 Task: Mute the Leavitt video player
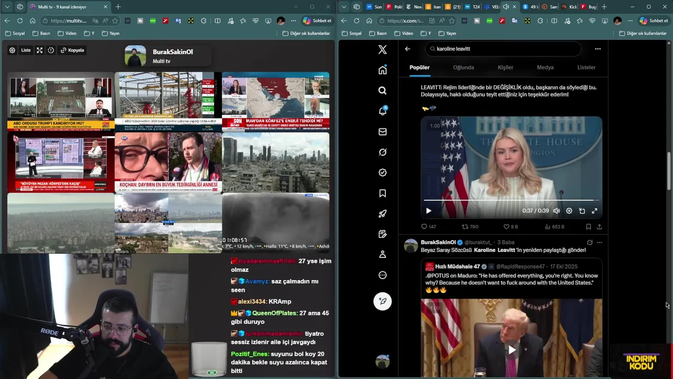click(x=556, y=211)
